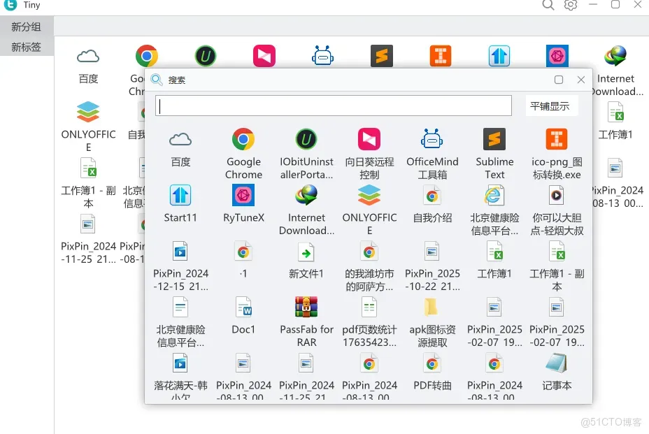The image size is (649, 434).
Task: Launch ONLYOFFICE
Action: [369, 196]
